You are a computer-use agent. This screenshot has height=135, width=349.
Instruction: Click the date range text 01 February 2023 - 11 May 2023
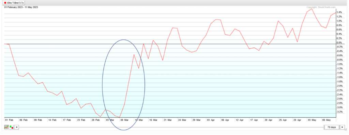[x=21, y=7]
